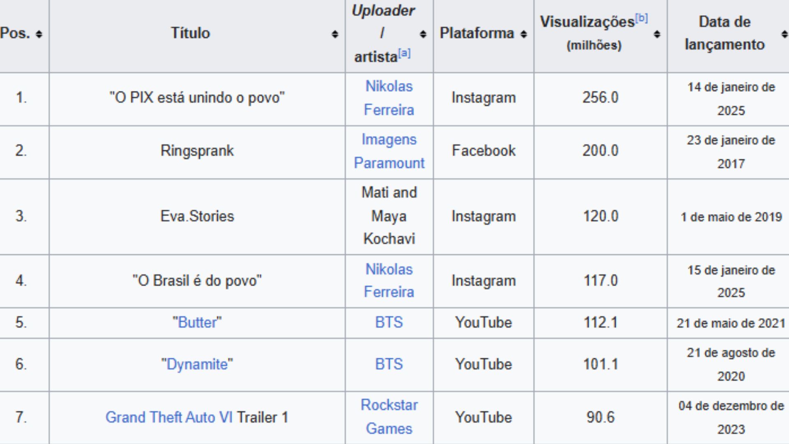Click the Título column header text
Viewport: 789px width, 444px height.
point(190,33)
